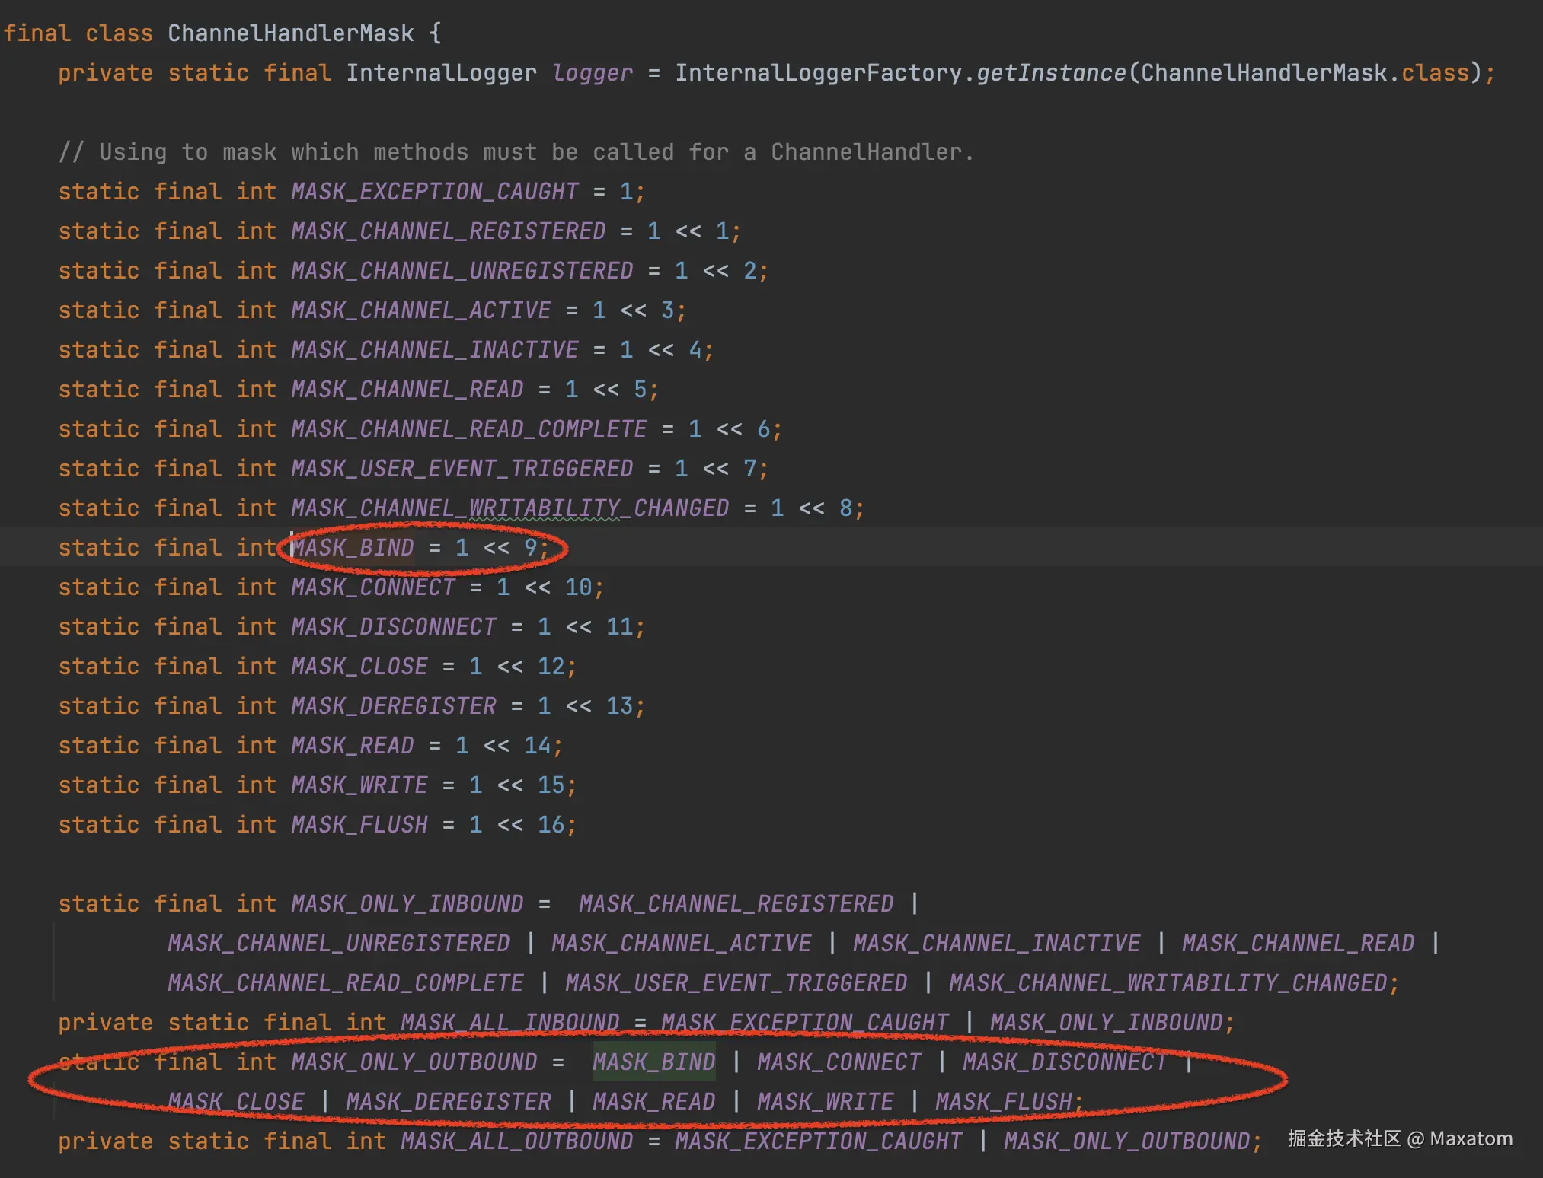This screenshot has height=1178, width=1543.
Task: Click the getInstance method call
Action: [1050, 73]
